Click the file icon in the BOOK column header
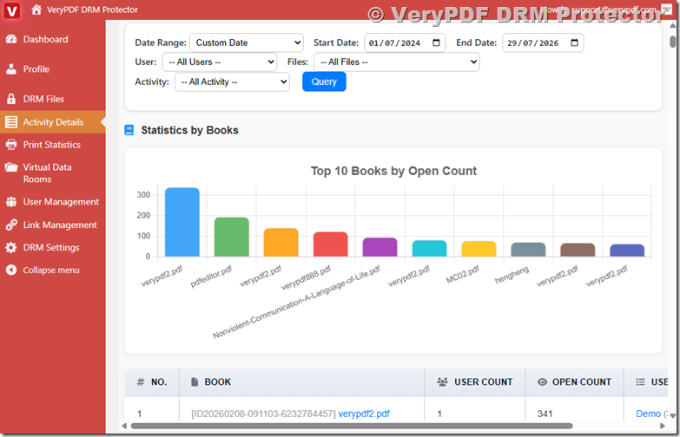Image resolution: width=680 pixels, height=437 pixels. pyautogui.click(x=195, y=382)
